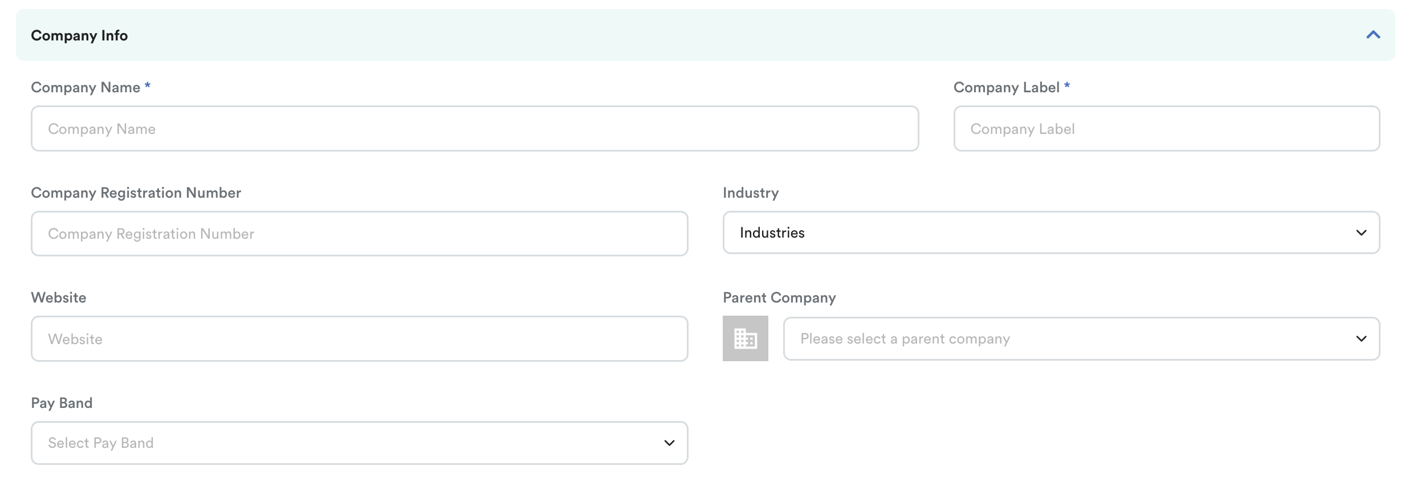Click the Industry label text
1417x482 pixels.
pyautogui.click(x=750, y=193)
